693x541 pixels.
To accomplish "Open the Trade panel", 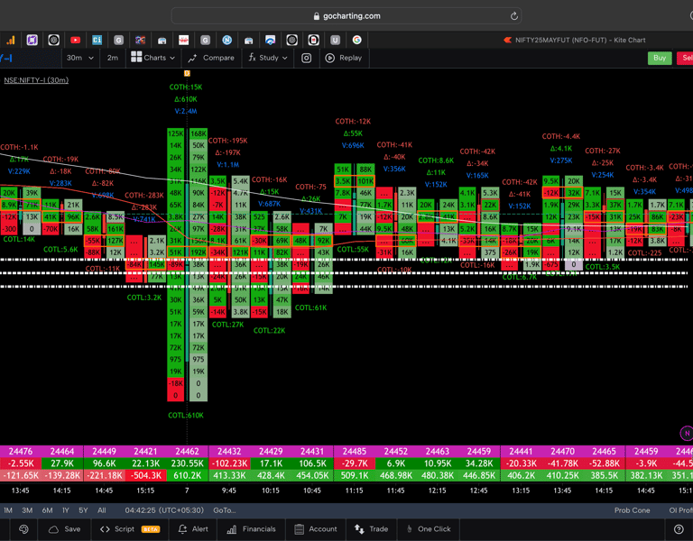I will [x=371, y=529].
